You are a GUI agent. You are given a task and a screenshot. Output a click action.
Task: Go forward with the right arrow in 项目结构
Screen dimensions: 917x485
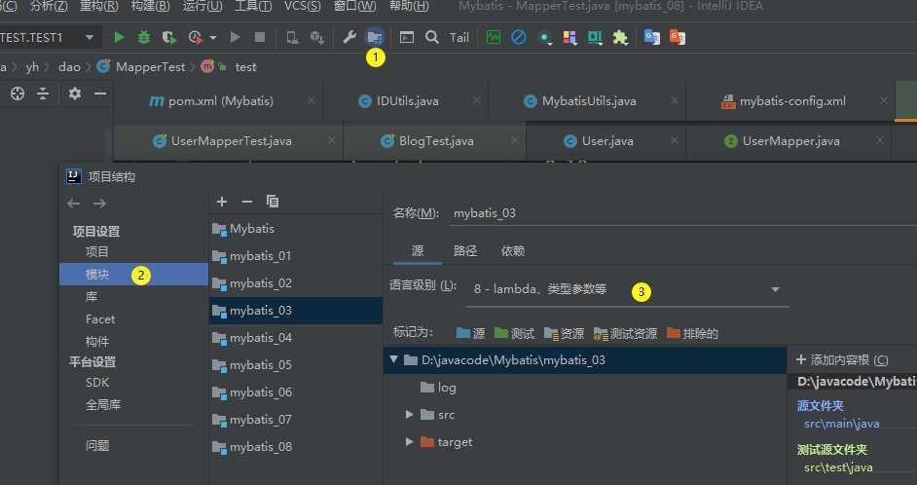click(100, 204)
